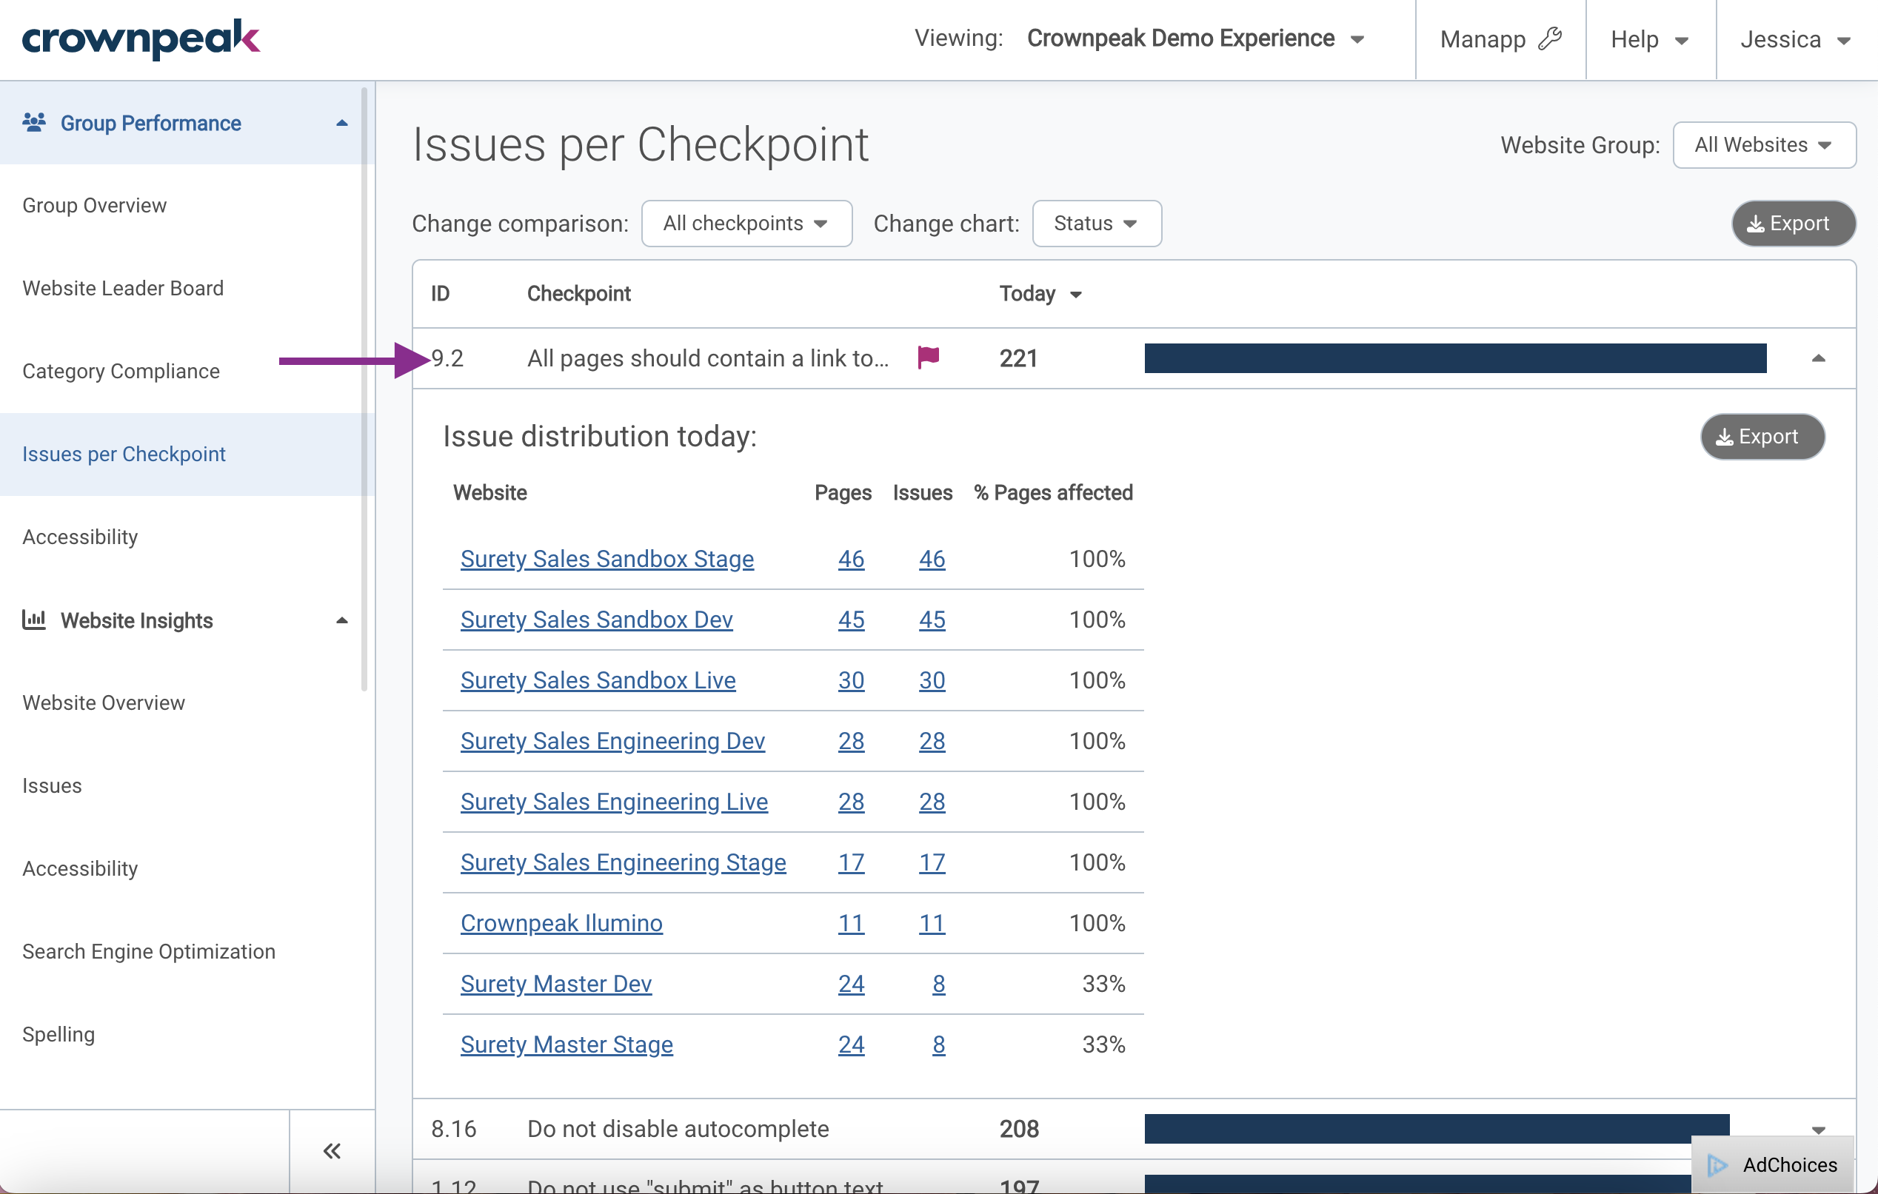The image size is (1878, 1194).
Task: Click the 221 issues bar for checkpoint 9.2
Action: [x=1455, y=358]
